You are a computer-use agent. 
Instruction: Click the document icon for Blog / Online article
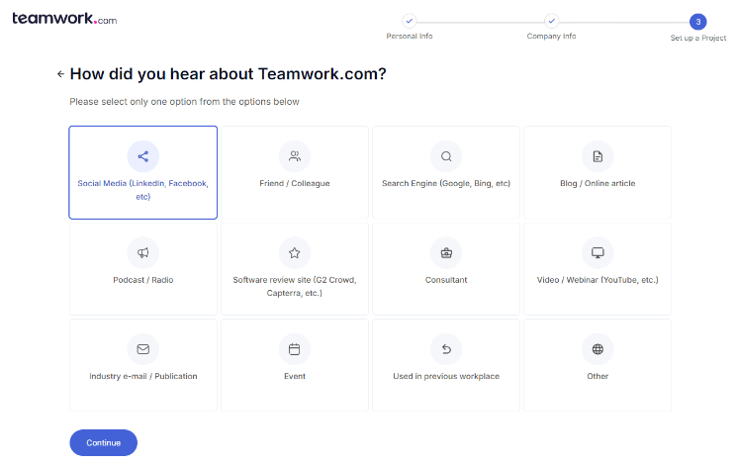598,156
